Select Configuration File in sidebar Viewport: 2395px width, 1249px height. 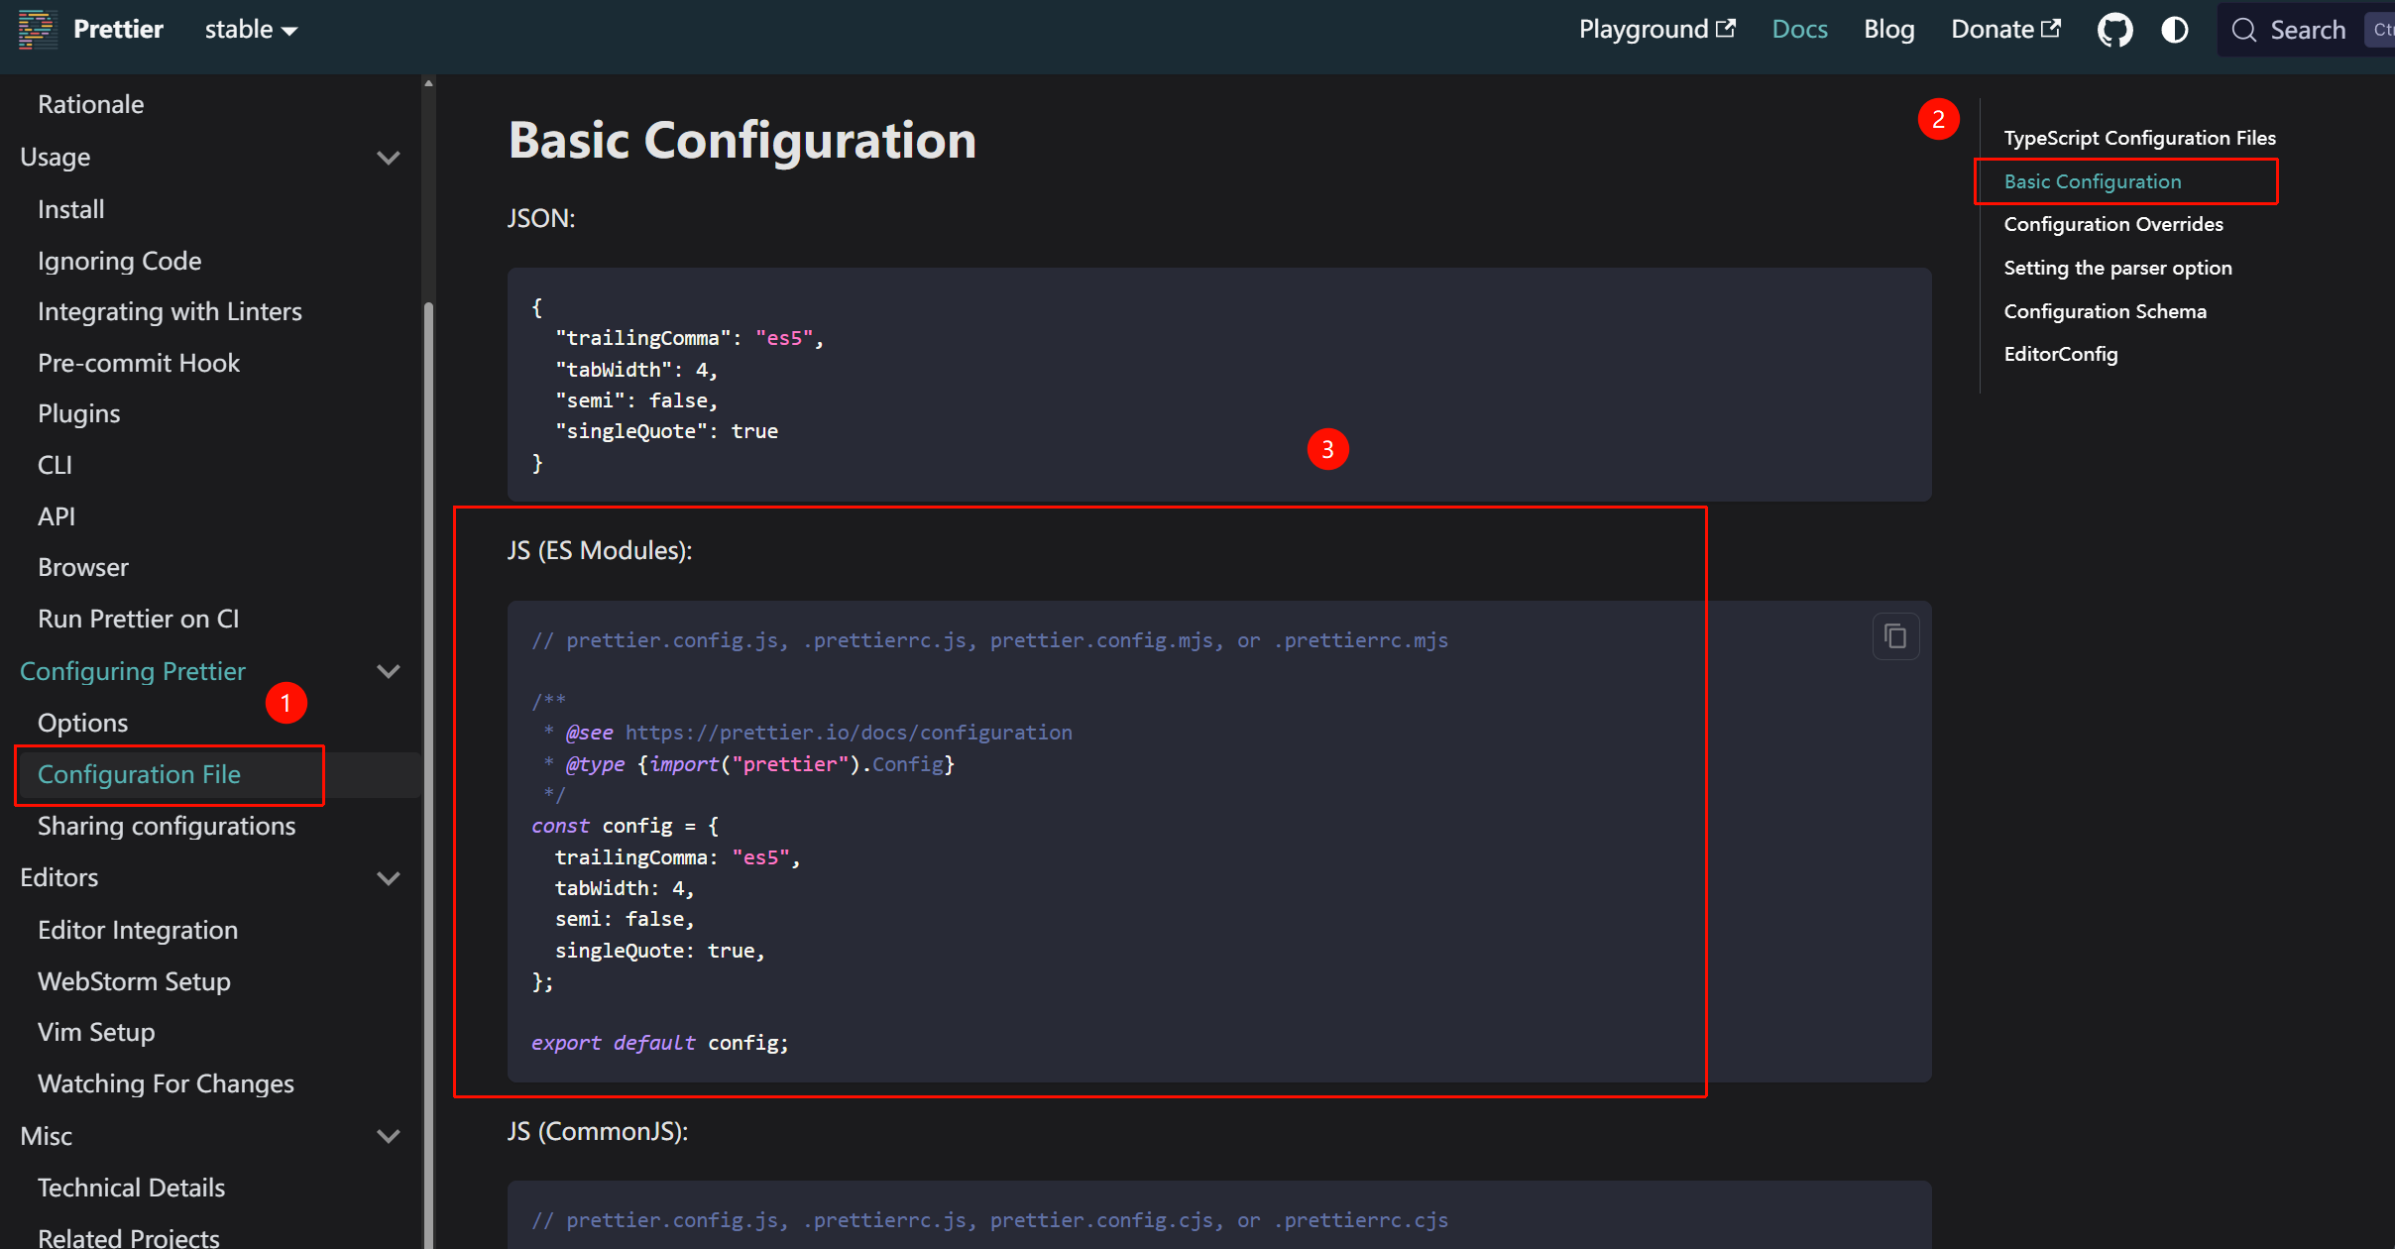[139, 774]
